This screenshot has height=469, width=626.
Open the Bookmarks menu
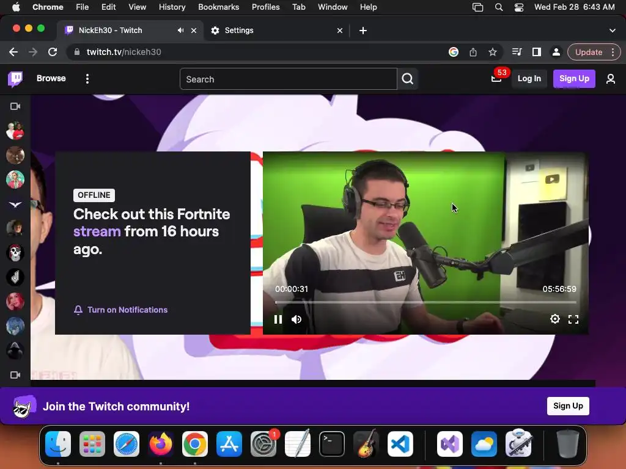click(218, 7)
